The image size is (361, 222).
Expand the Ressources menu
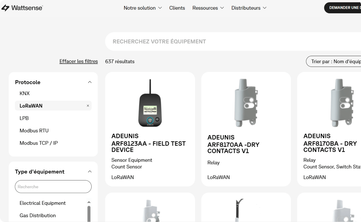(208, 8)
